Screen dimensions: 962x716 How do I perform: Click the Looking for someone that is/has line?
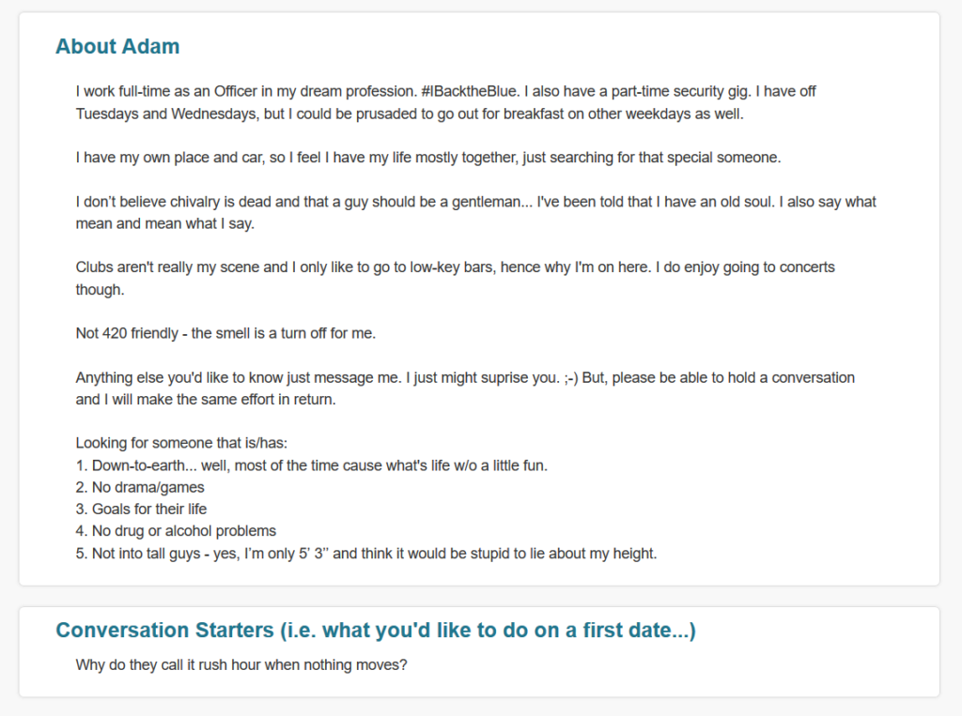point(181,443)
